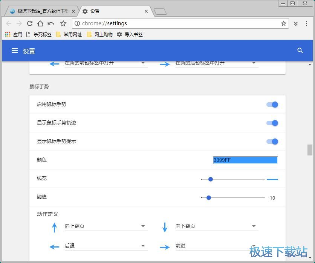Click the page scrollbar thumb
The height and width of the screenshot is (263, 315).
[x=310, y=150]
